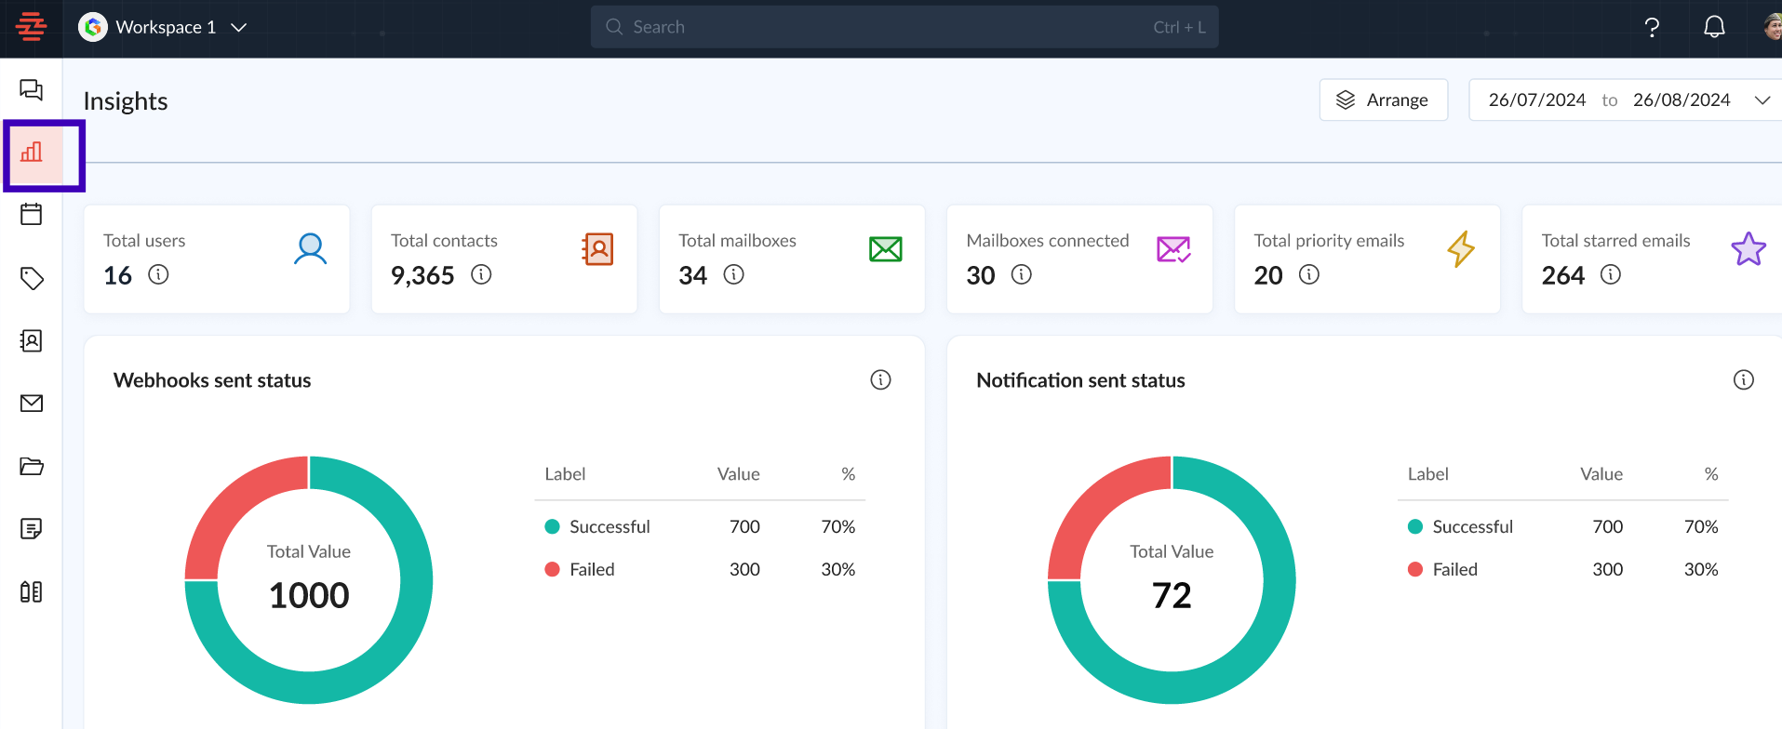The height and width of the screenshot is (729, 1782).
Task: Open the mail envelope icon in sidebar
Action: click(x=32, y=404)
